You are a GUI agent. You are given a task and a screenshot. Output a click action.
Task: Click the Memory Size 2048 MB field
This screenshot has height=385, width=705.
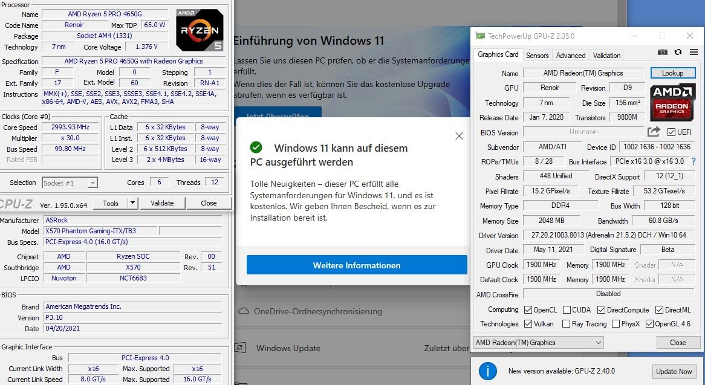click(x=551, y=221)
